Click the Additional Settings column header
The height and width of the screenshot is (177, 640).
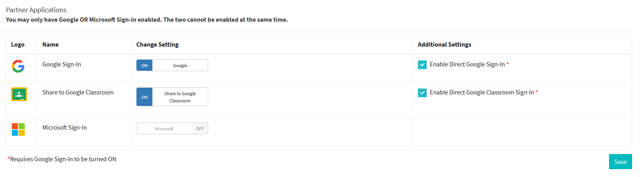(x=444, y=45)
